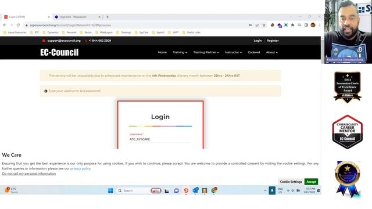Open the Codered menu item

(x=254, y=52)
